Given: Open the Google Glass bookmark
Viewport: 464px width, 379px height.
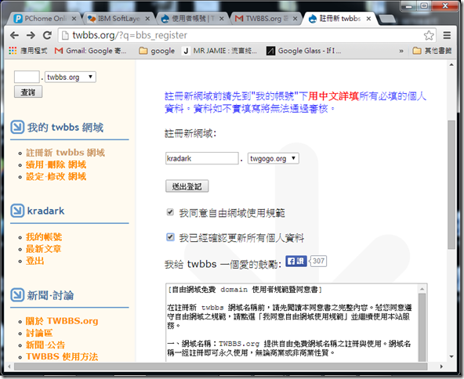Looking at the screenshot, I should (304, 51).
